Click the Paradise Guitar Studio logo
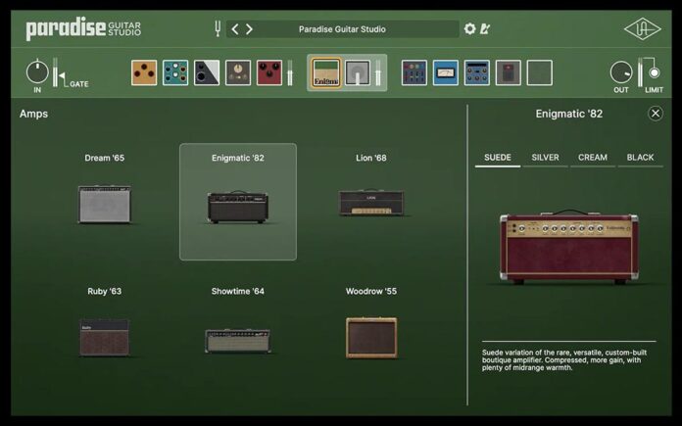The height and width of the screenshot is (426, 682). pos(83,29)
